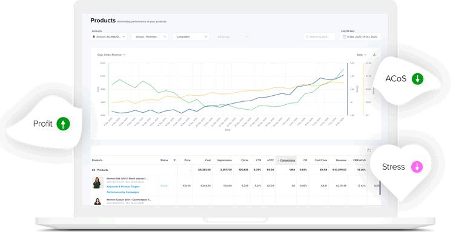Click the 24 - Products summary row label
The width and height of the screenshot is (456, 234).
(x=100, y=170)
